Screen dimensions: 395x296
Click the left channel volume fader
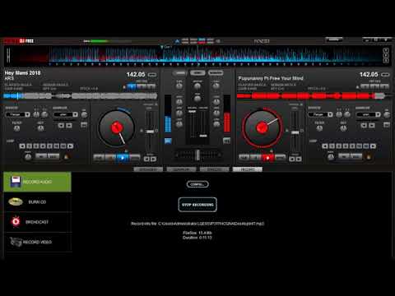(x=192, y=112)
